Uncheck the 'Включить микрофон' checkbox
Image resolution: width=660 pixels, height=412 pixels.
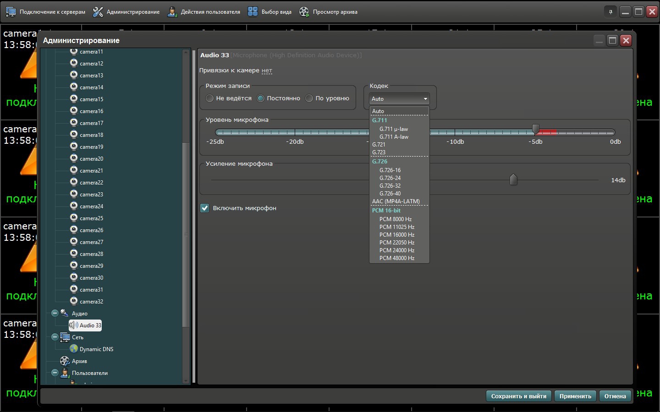[205, 208]
